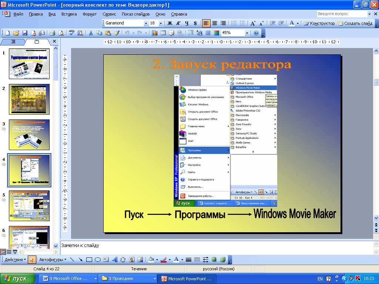Expand the Проводник taskbar group arrow
379x284 pixels.
click(x=155, y=279)
